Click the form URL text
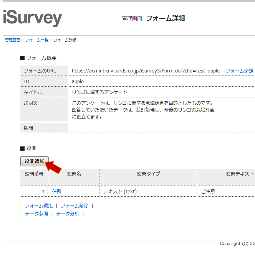The width and height of the screenshot is (255, 258). pos(146,71)
